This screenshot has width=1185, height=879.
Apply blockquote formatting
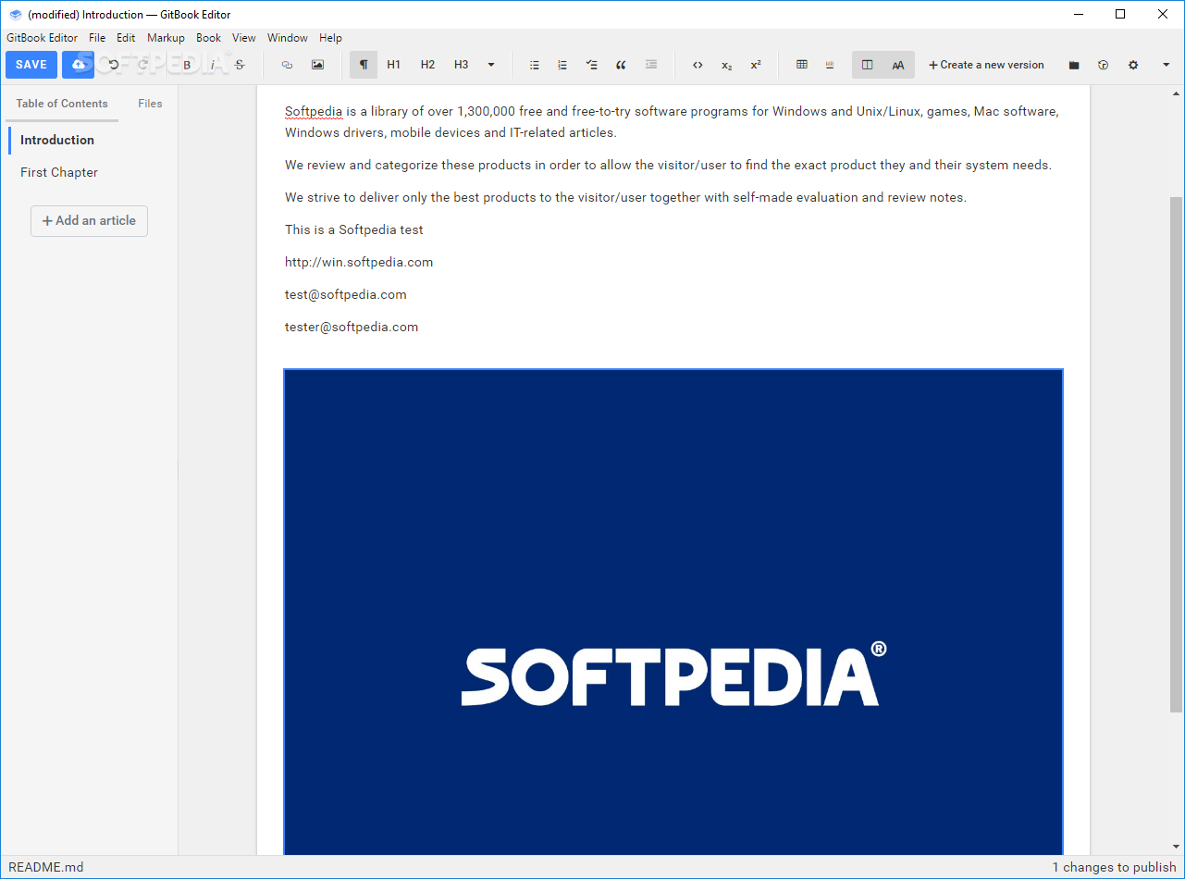[621, 65]
